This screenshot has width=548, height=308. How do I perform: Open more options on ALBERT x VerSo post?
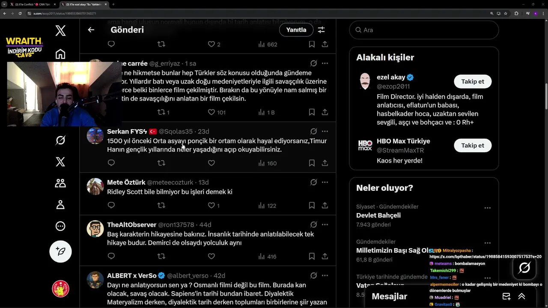click(325, 275)
